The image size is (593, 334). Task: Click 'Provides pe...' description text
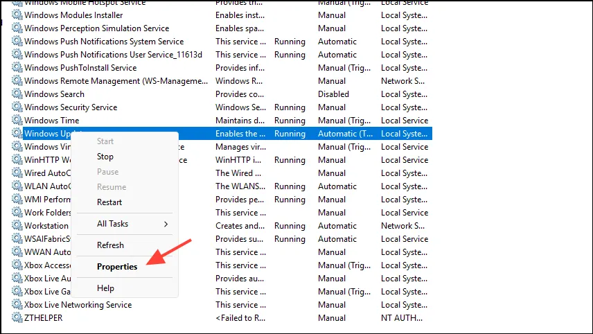click(x=240, y=200)
